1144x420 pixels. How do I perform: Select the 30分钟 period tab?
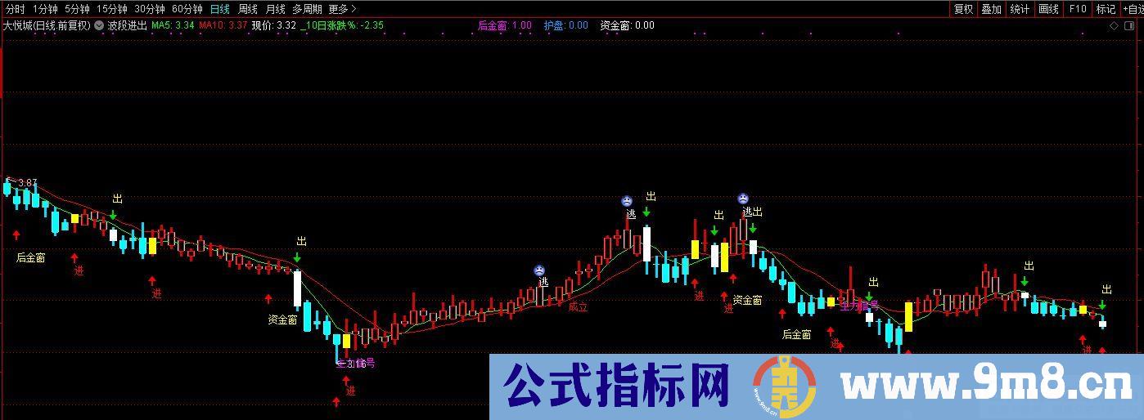coord(150,9)
